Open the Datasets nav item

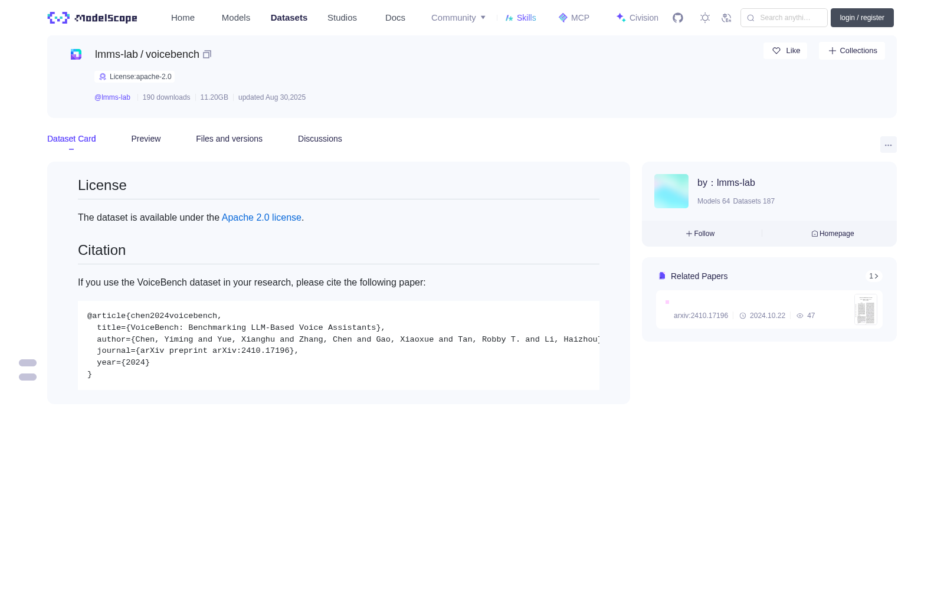pyautogui.click(x=289, y=18)
